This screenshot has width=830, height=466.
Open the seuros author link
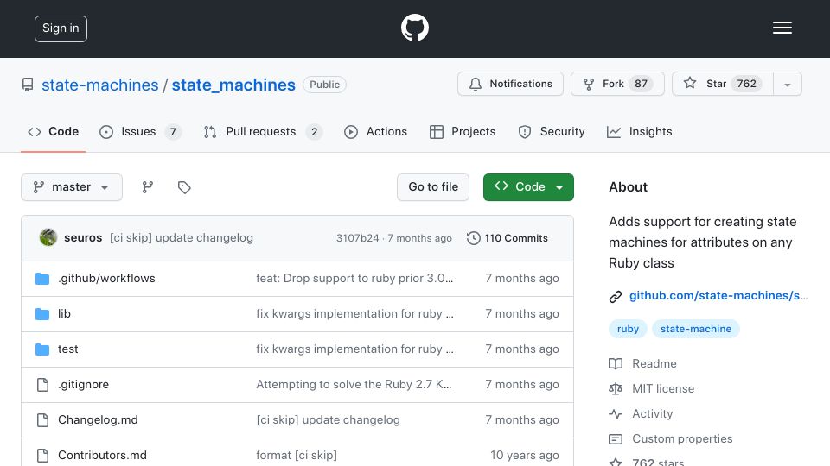pyautogui.click(x=83, y=238)
